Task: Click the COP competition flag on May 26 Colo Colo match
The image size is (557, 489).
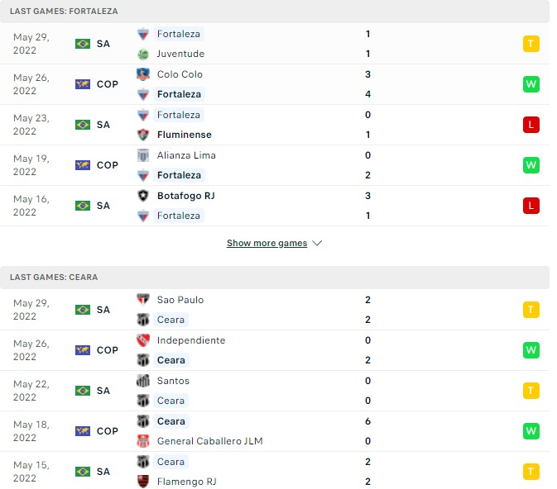Action: [x=83, y=84]
